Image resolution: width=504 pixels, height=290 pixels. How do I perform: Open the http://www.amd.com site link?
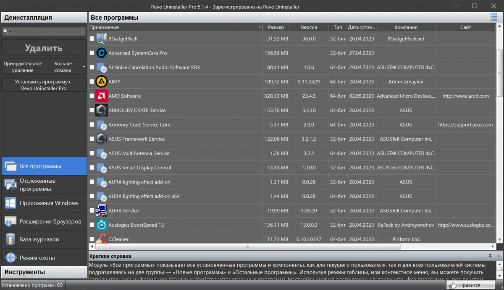tap(465, 96)
